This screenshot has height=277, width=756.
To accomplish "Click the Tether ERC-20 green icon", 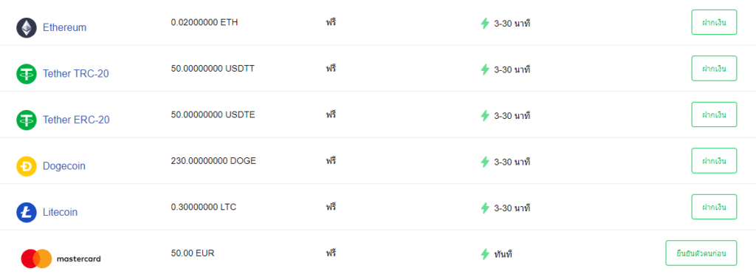I will pos(27,120).
